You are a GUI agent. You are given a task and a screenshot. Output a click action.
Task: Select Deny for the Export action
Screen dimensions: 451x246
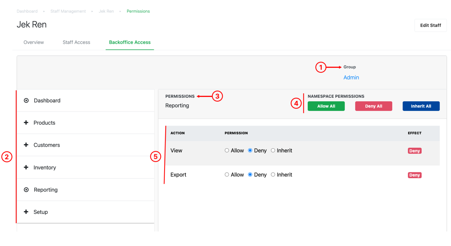click(x=250, y=175)
